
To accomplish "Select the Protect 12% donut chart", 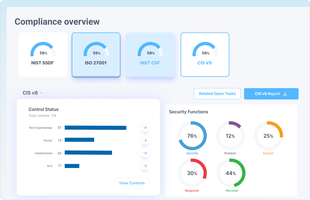I will (x=230, y=136).
